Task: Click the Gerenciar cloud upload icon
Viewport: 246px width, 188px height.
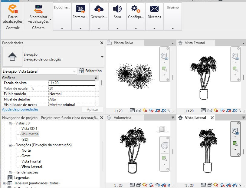Action: [x=99, y=9]
